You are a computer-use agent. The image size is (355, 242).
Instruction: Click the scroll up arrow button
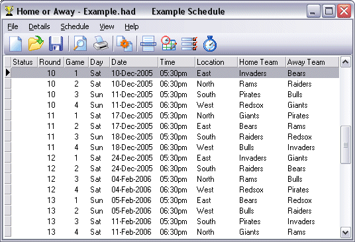(346, 61)
